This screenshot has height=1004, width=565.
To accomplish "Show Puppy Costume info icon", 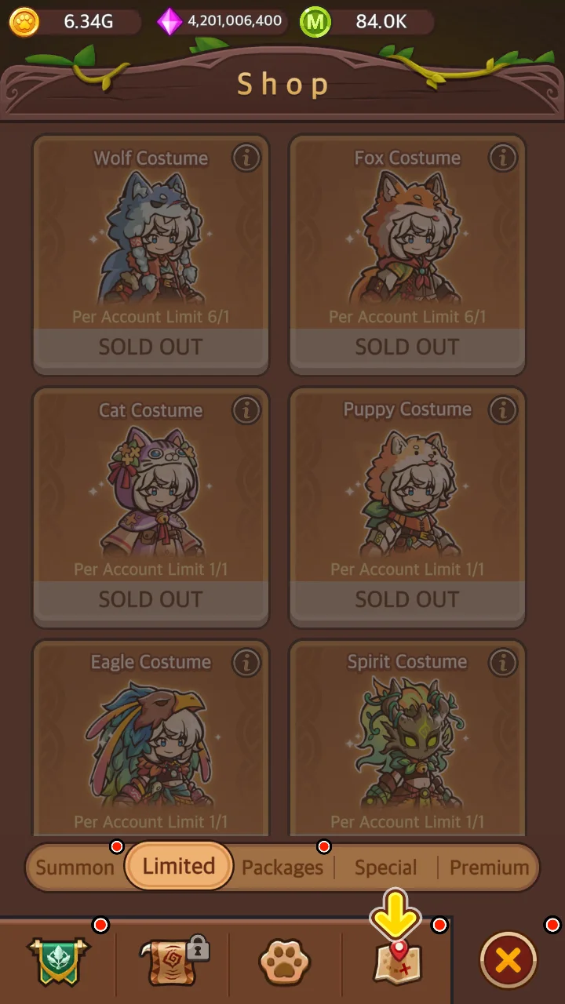I will tap(503, 409).
